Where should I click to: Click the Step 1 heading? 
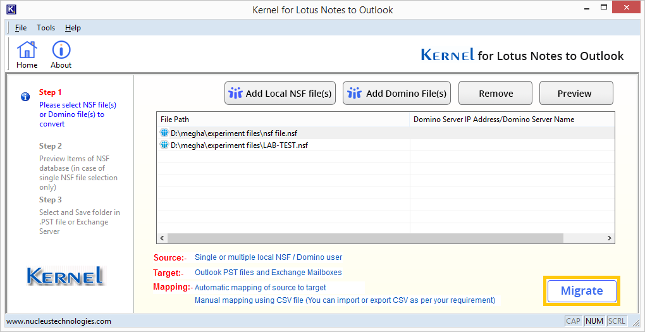(x=50, y=92)
